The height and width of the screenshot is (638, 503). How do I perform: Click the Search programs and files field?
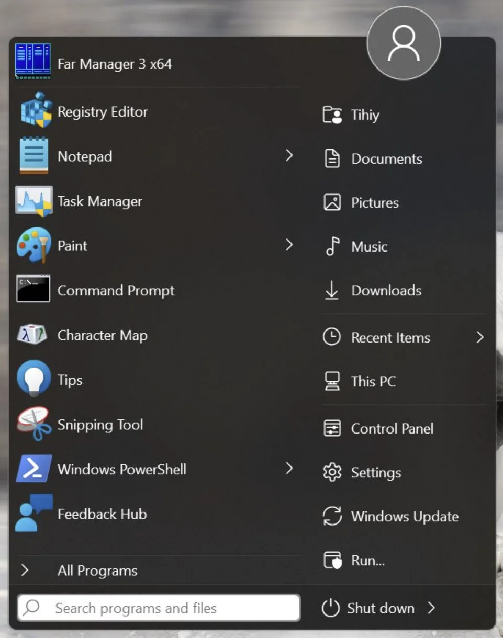159,608
